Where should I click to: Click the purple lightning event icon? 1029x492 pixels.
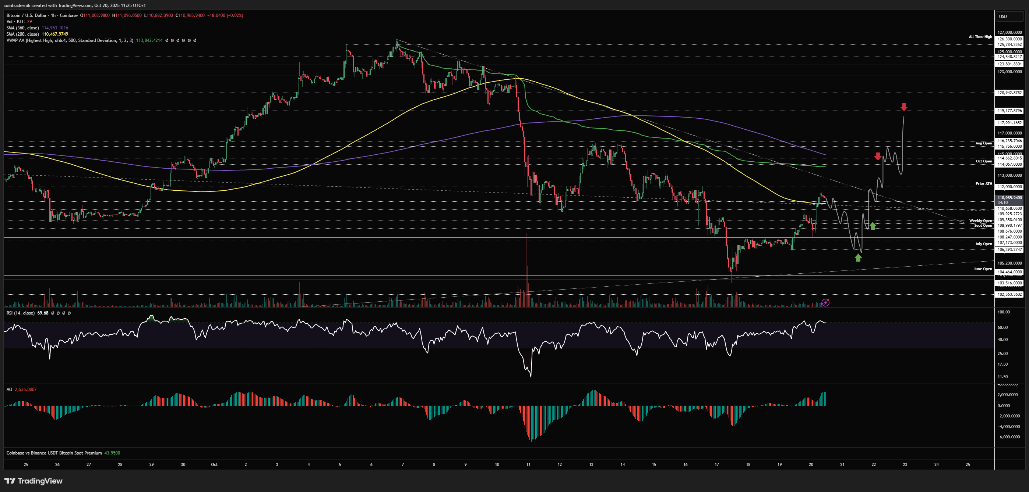(x=825, y=303)
